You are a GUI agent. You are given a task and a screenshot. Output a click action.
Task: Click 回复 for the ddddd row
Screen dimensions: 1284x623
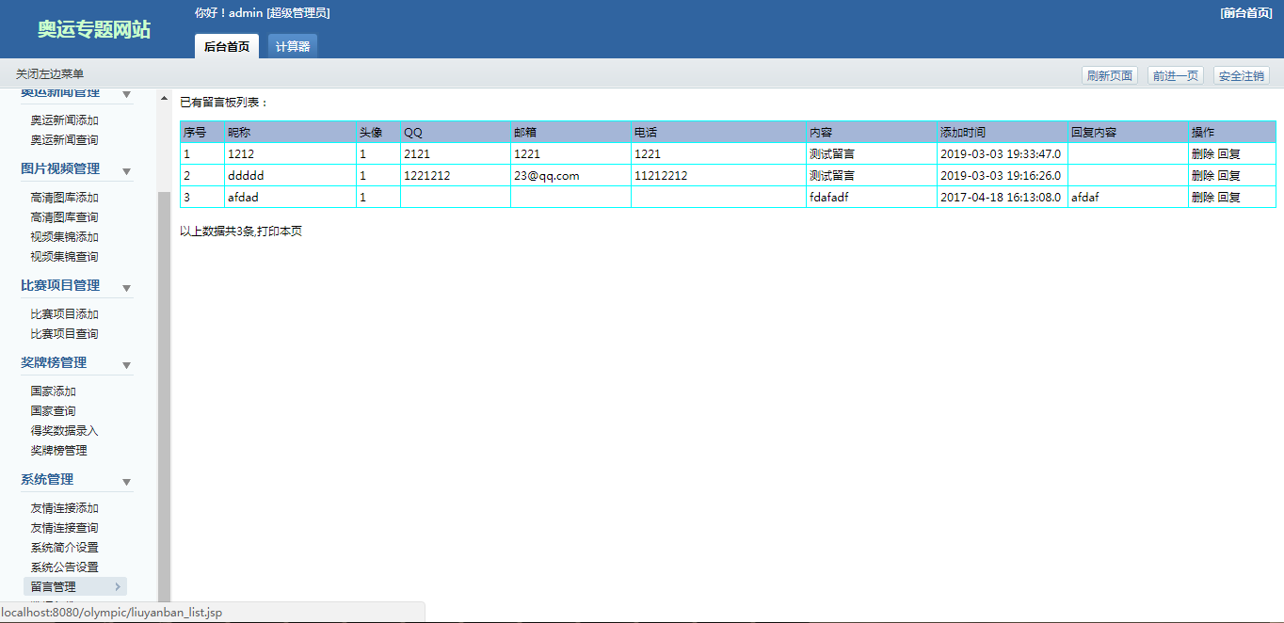(1229, 175)
